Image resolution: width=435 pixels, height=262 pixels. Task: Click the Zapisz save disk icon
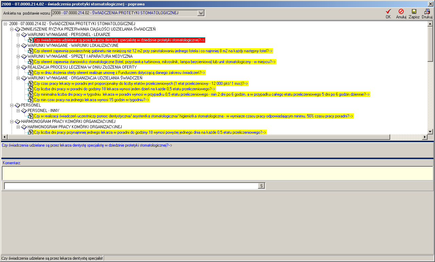[414, 11]
